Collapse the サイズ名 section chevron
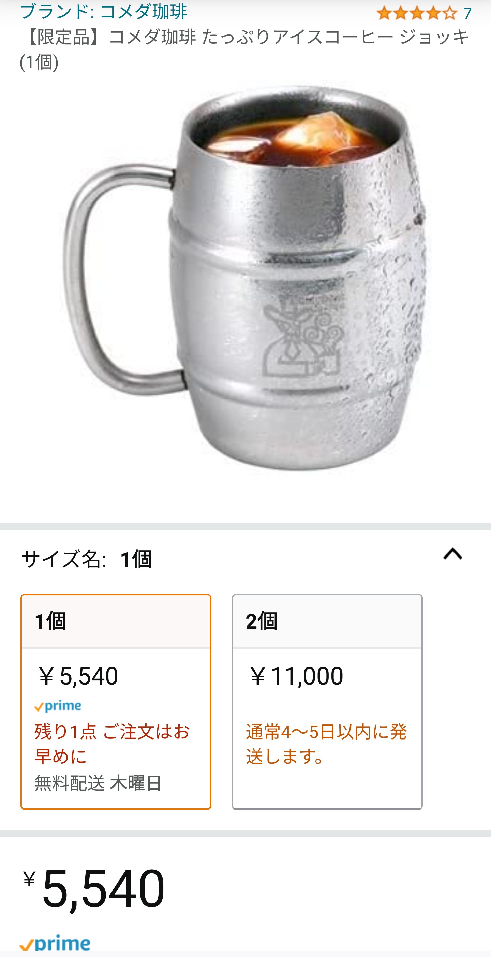This screenshot has width=491, height=957. coord(453,554)
